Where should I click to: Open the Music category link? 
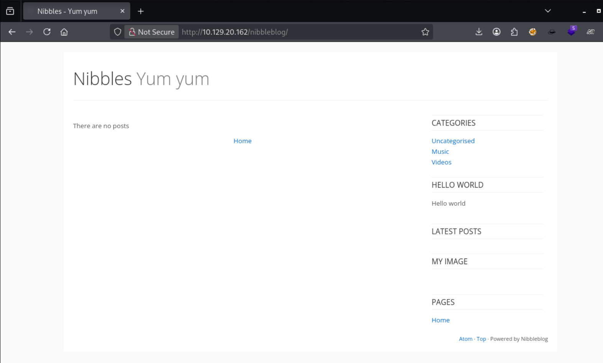pos(440,152)
